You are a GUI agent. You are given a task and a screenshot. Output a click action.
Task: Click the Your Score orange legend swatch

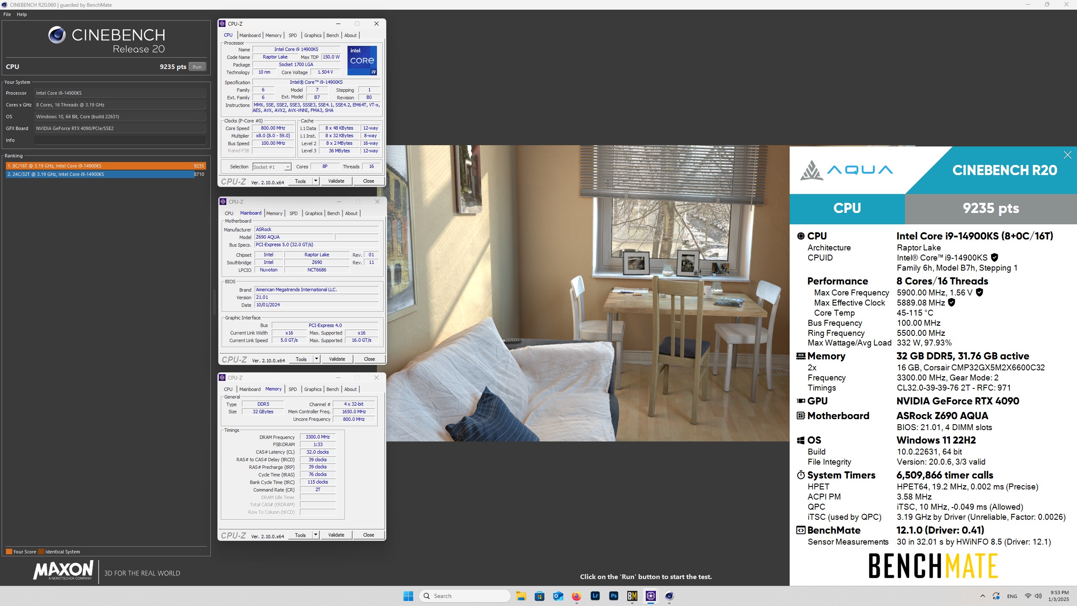click(x=9, y=552)
